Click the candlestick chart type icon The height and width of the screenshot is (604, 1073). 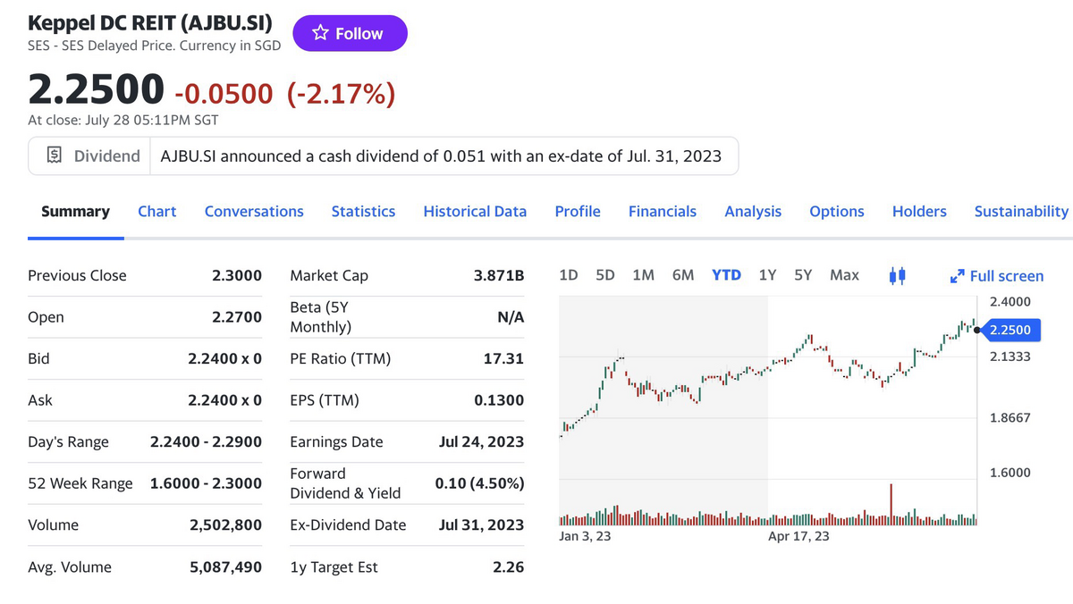click(899, 275)
